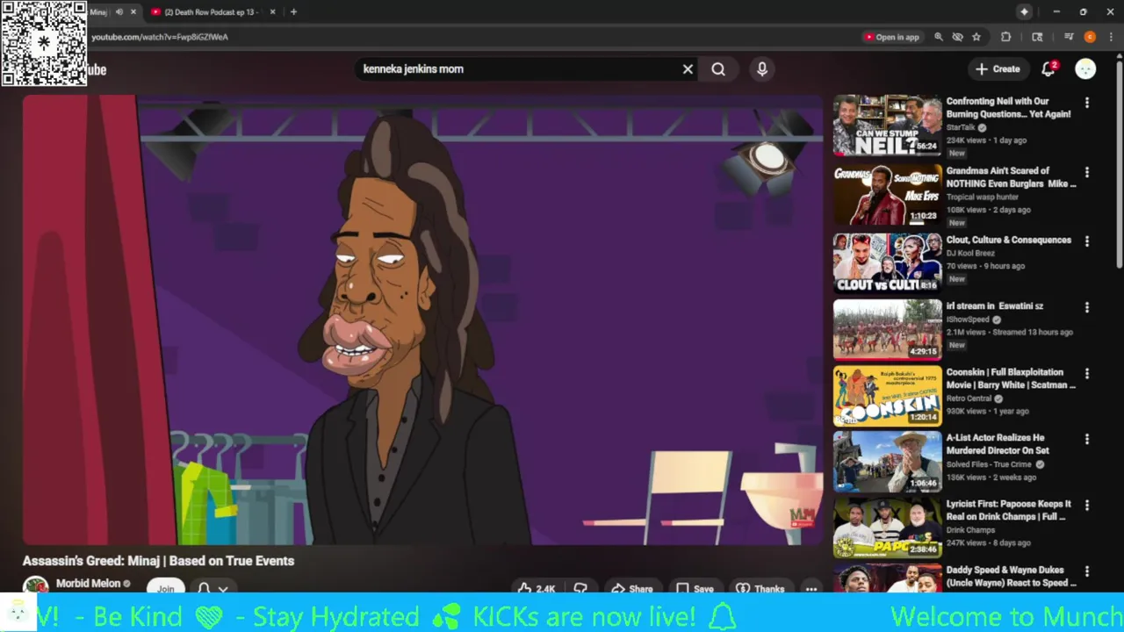The height and width of the screenshot is (632, 1124).
Task: Close the Minaj browser tab
Action: [133, 12]
